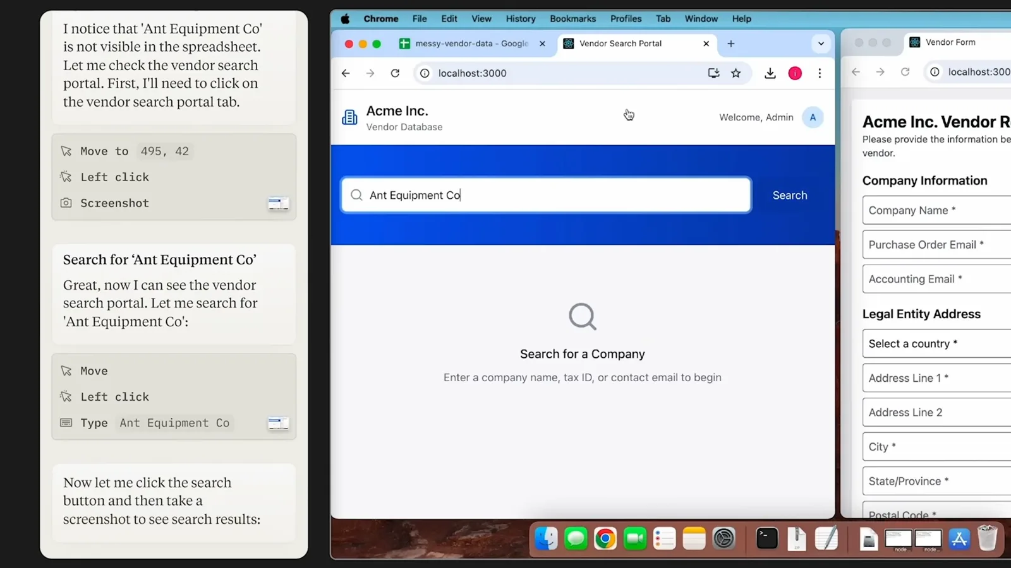Viewport: 1011px width, 568px height.
Task: Open the thumbnail beside Type Ant Equipment Co
Action: [x=279, y=423]
